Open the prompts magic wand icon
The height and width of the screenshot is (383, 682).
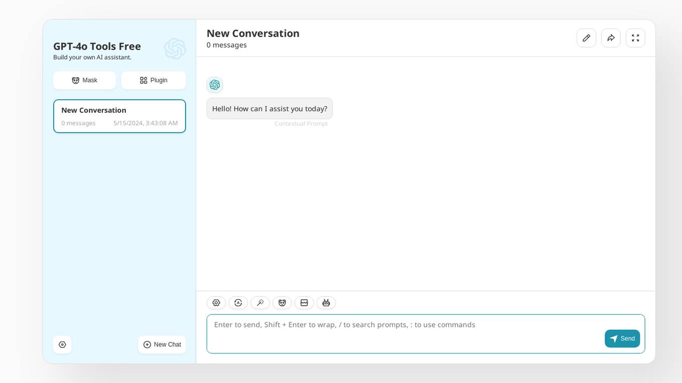tap(260, 303)
